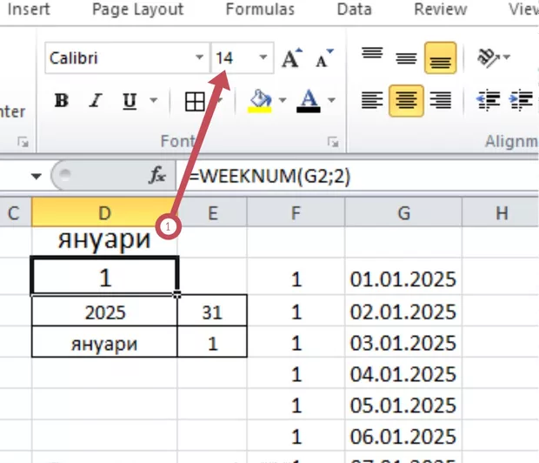This screenshot has width=539, height=463.
Task: Select column F header
Action: pyautogui.click(x=296, y=212)
